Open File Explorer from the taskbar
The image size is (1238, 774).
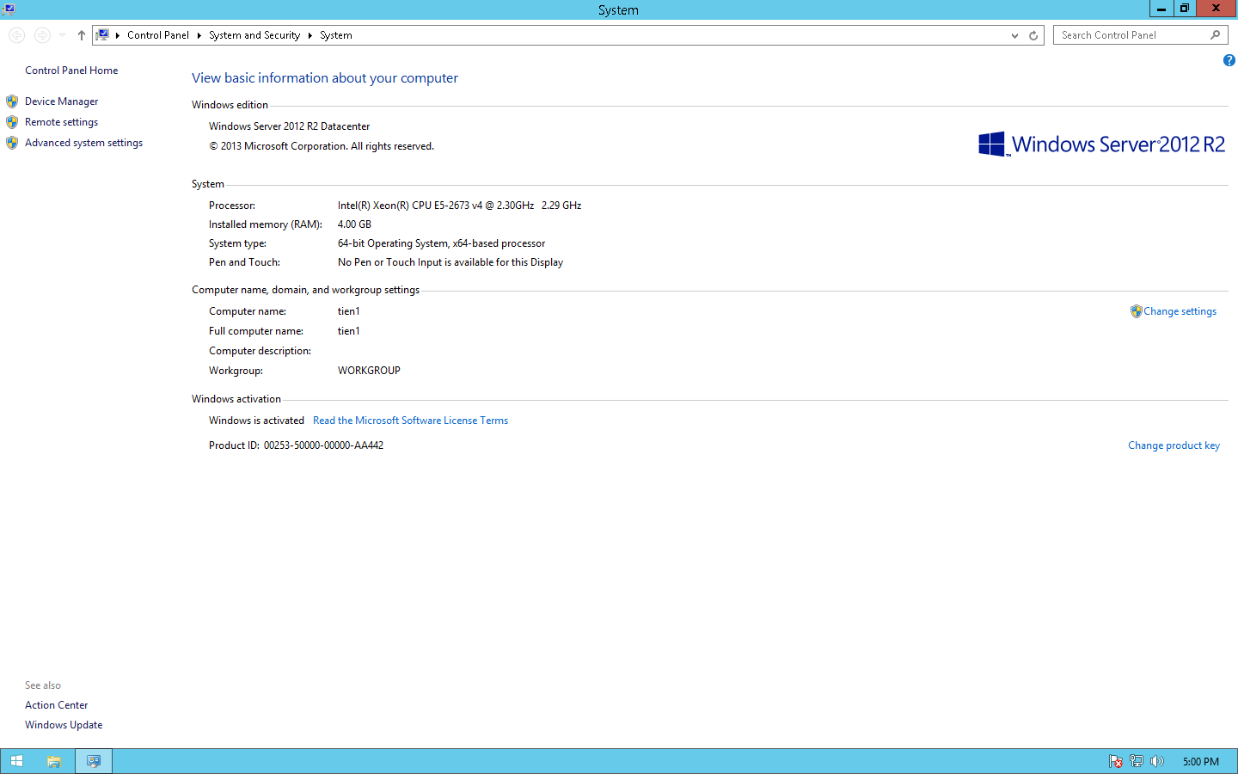tap(54, 761)
